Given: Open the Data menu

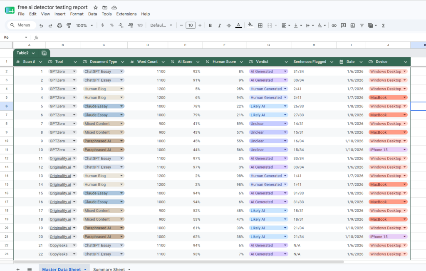Looking at the screenshot, I should [x=92, y=14].
